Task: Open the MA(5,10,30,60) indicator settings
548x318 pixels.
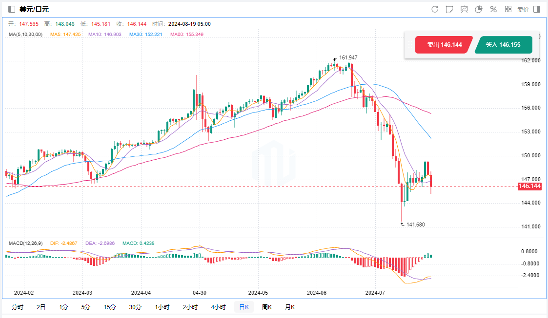Action: point(25,35)
